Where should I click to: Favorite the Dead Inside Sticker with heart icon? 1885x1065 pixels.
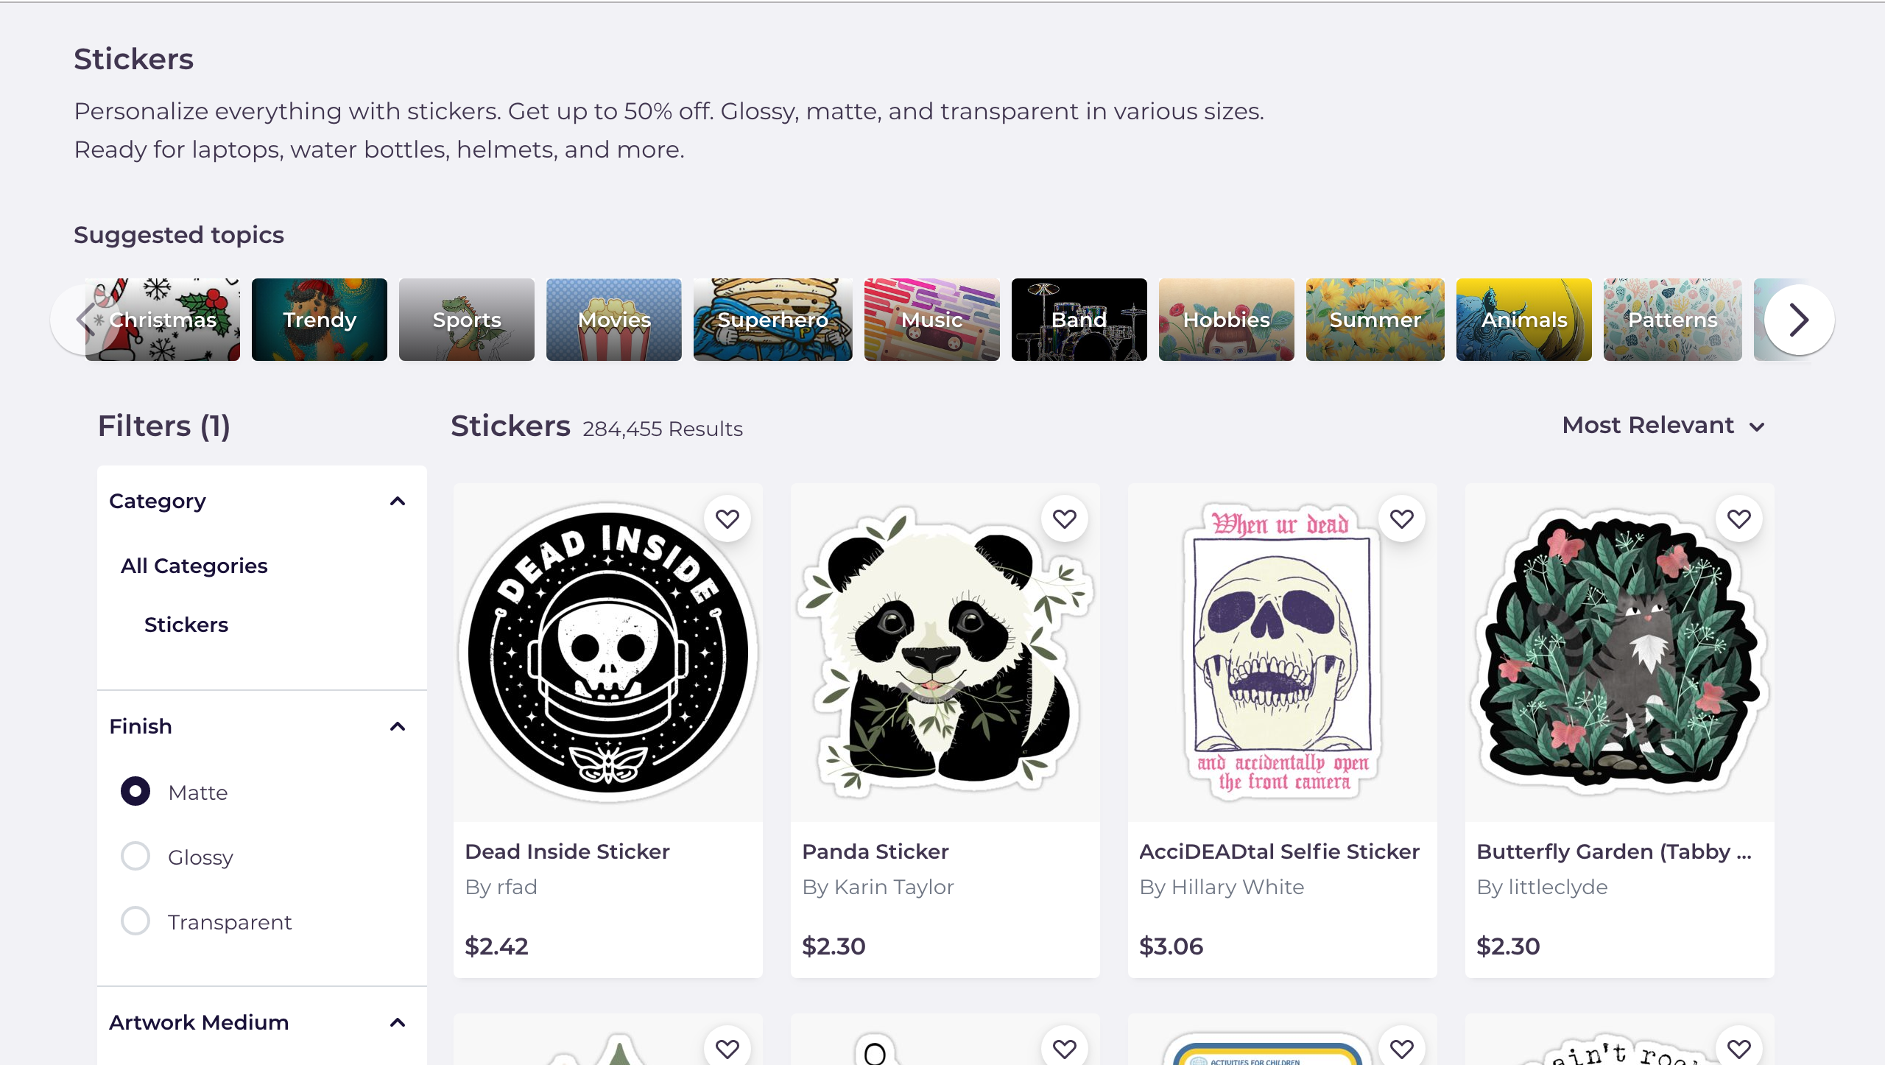[x=727, y=519]
